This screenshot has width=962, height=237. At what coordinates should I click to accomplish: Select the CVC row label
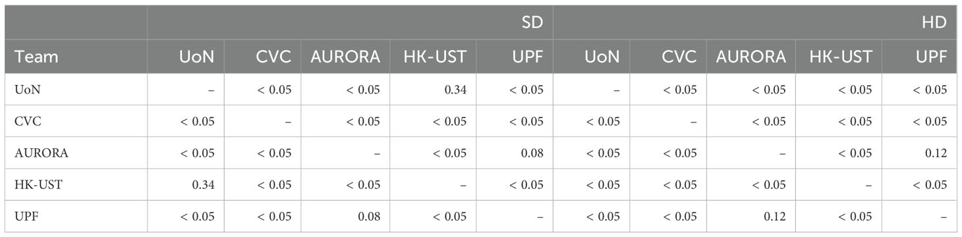pos(28,121)
